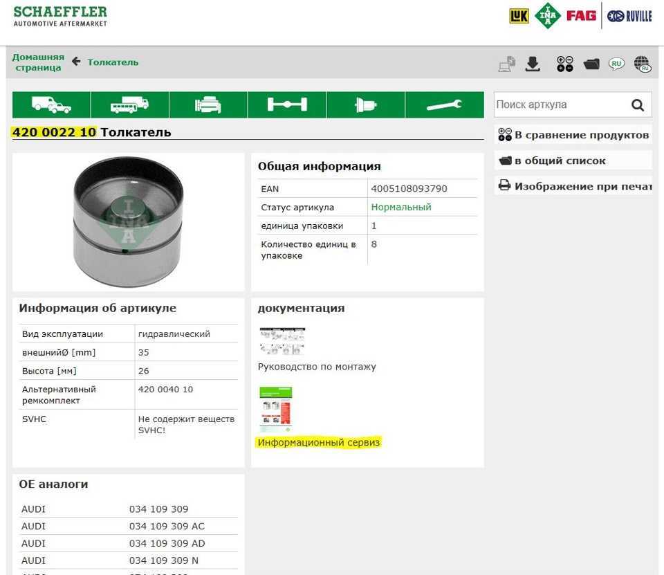664x575 pixels.
Task: Open the starter/alternator category icon
Action: (x=365, y=104)
